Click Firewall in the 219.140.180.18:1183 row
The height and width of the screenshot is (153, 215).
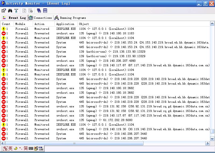tap(22, 33)
